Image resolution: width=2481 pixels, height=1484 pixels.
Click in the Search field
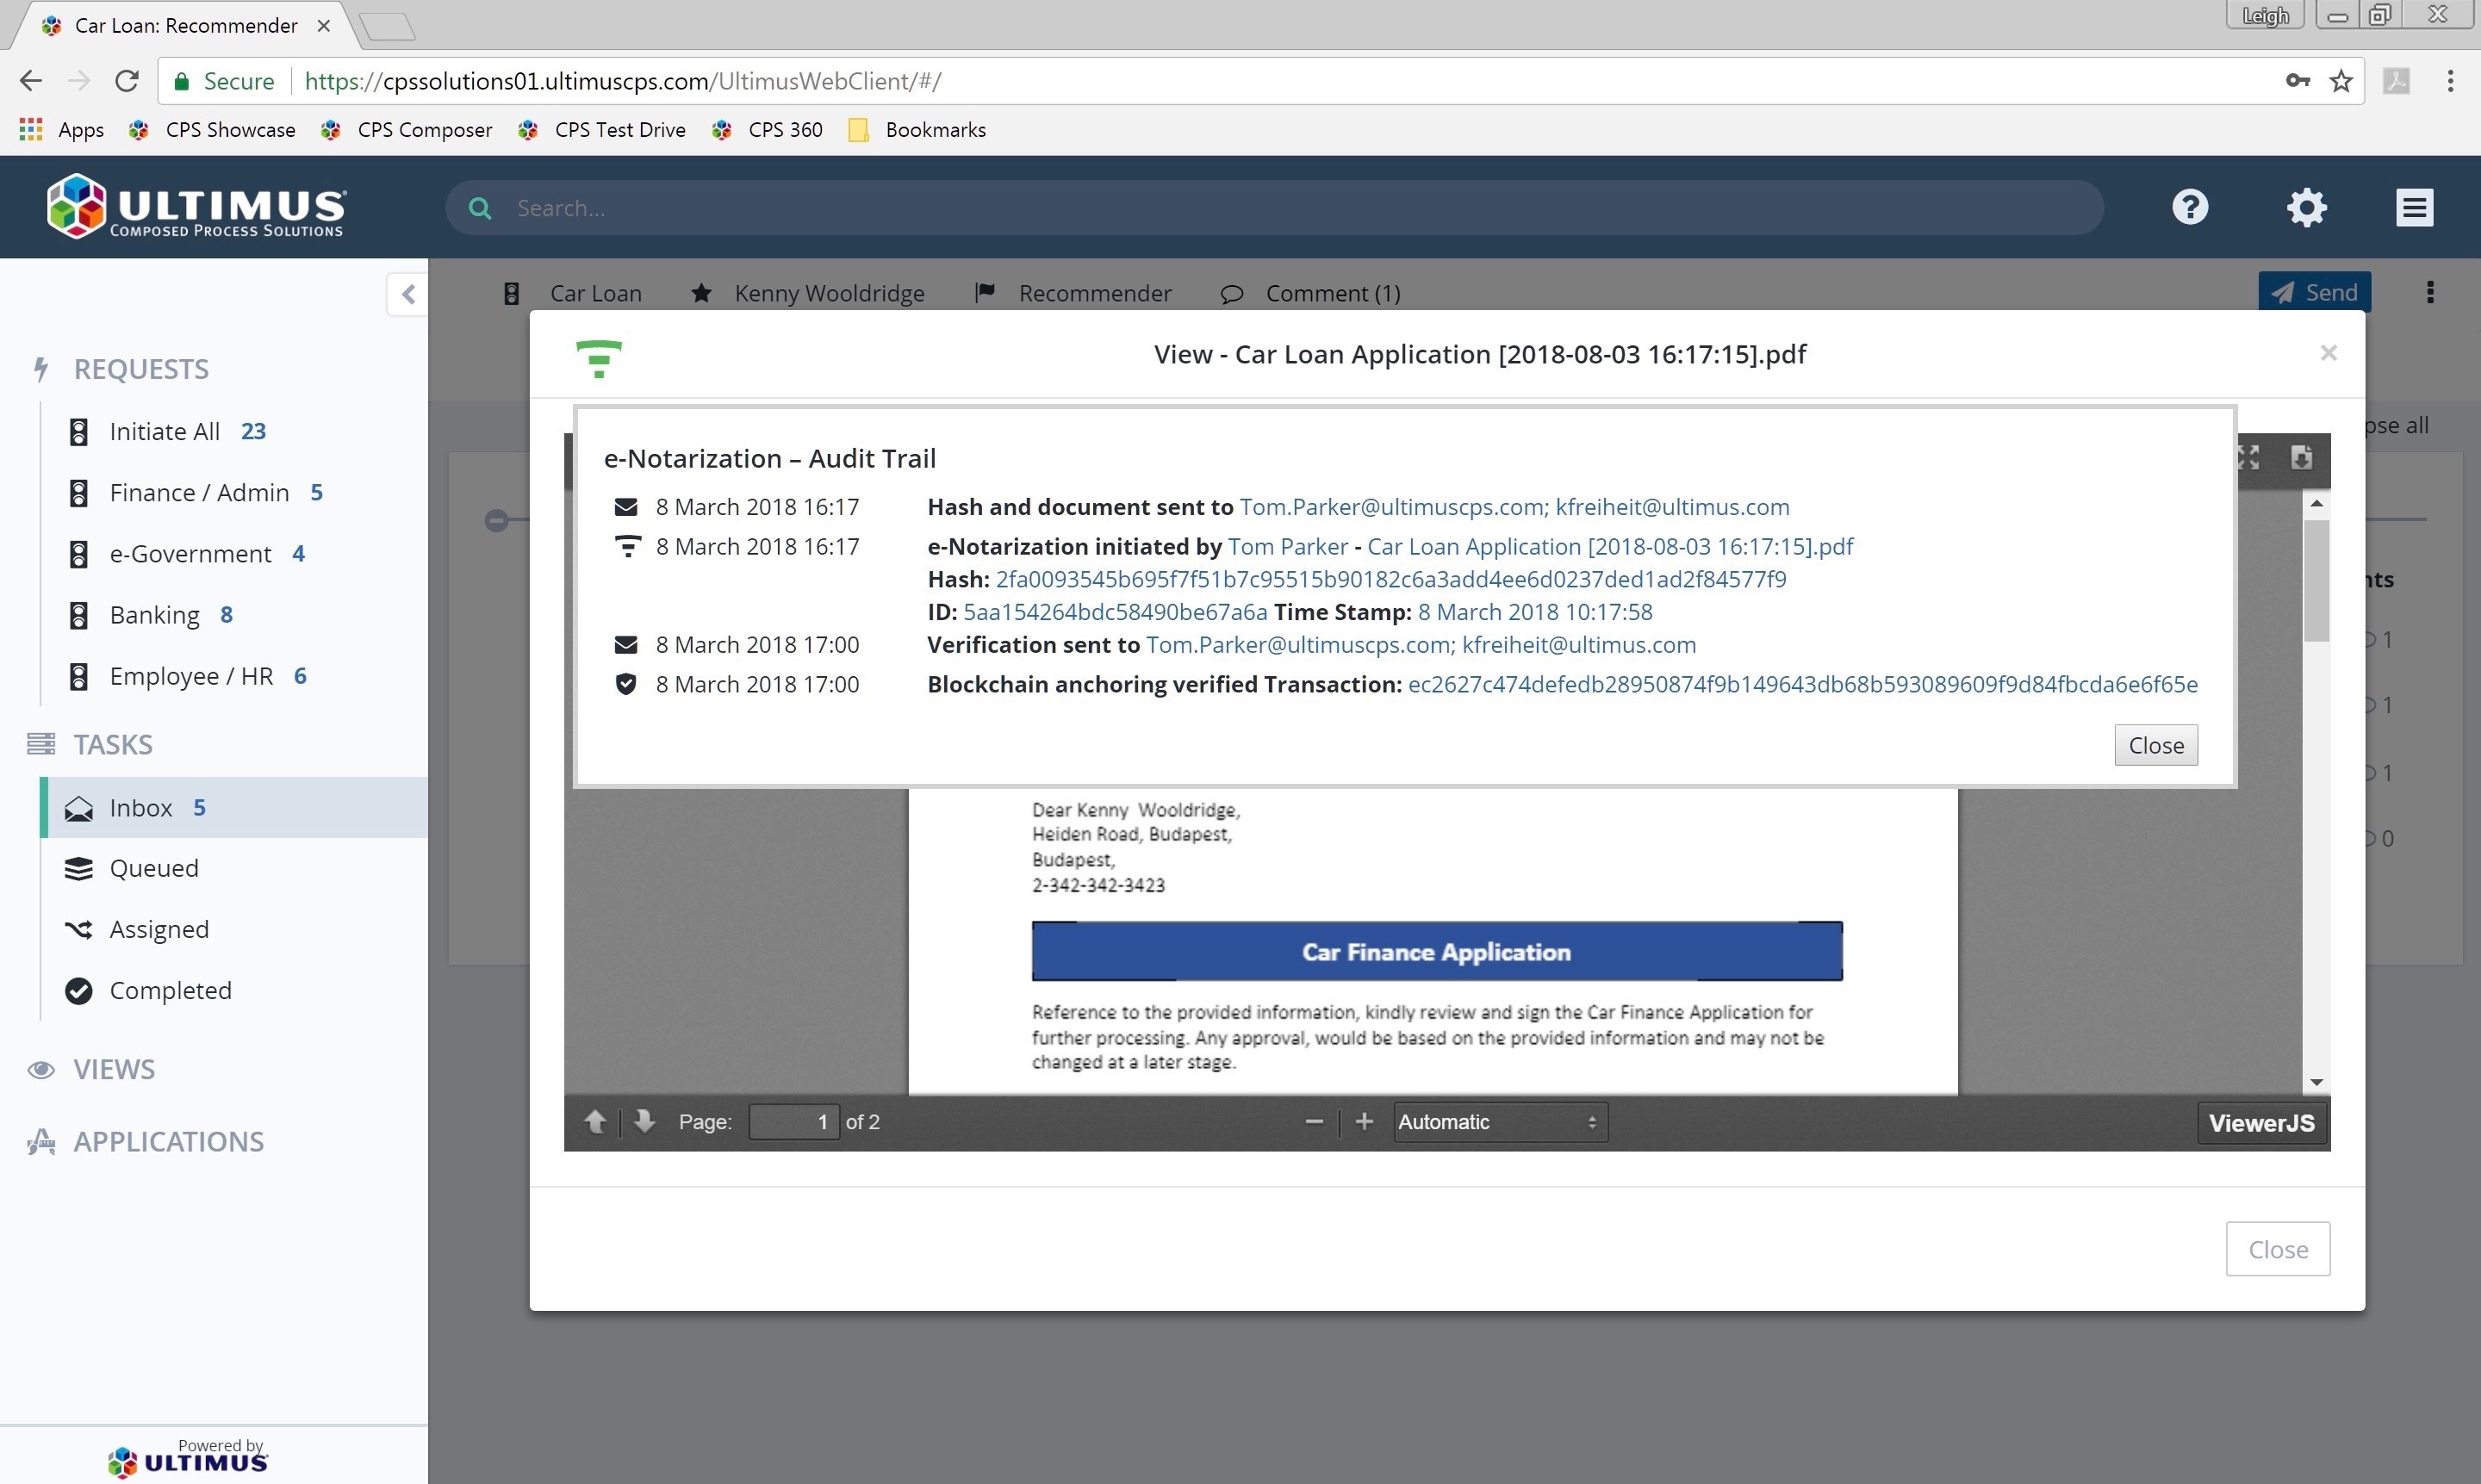point(1275,208)
